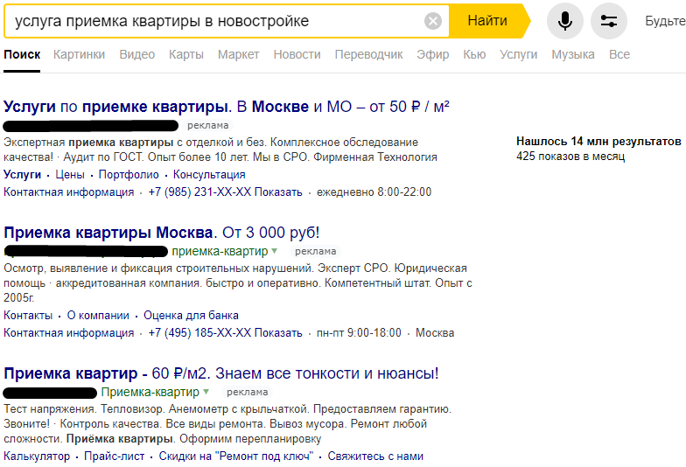The image size is (686, 467).
Task: Open the Переводчик tab
Action: tap(369, 54)
